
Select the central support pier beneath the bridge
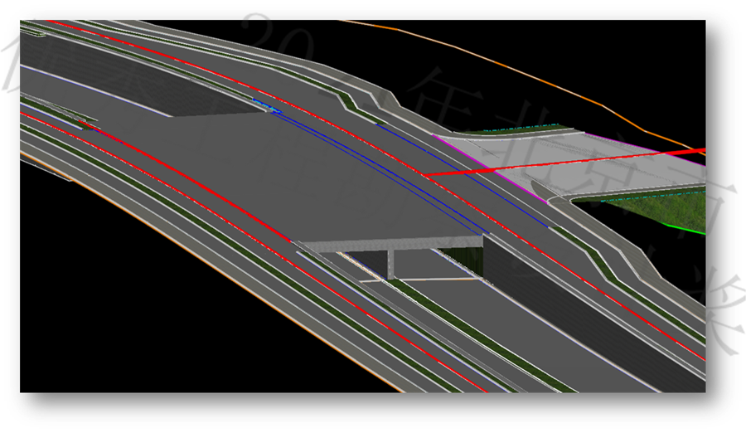[390, 264]
